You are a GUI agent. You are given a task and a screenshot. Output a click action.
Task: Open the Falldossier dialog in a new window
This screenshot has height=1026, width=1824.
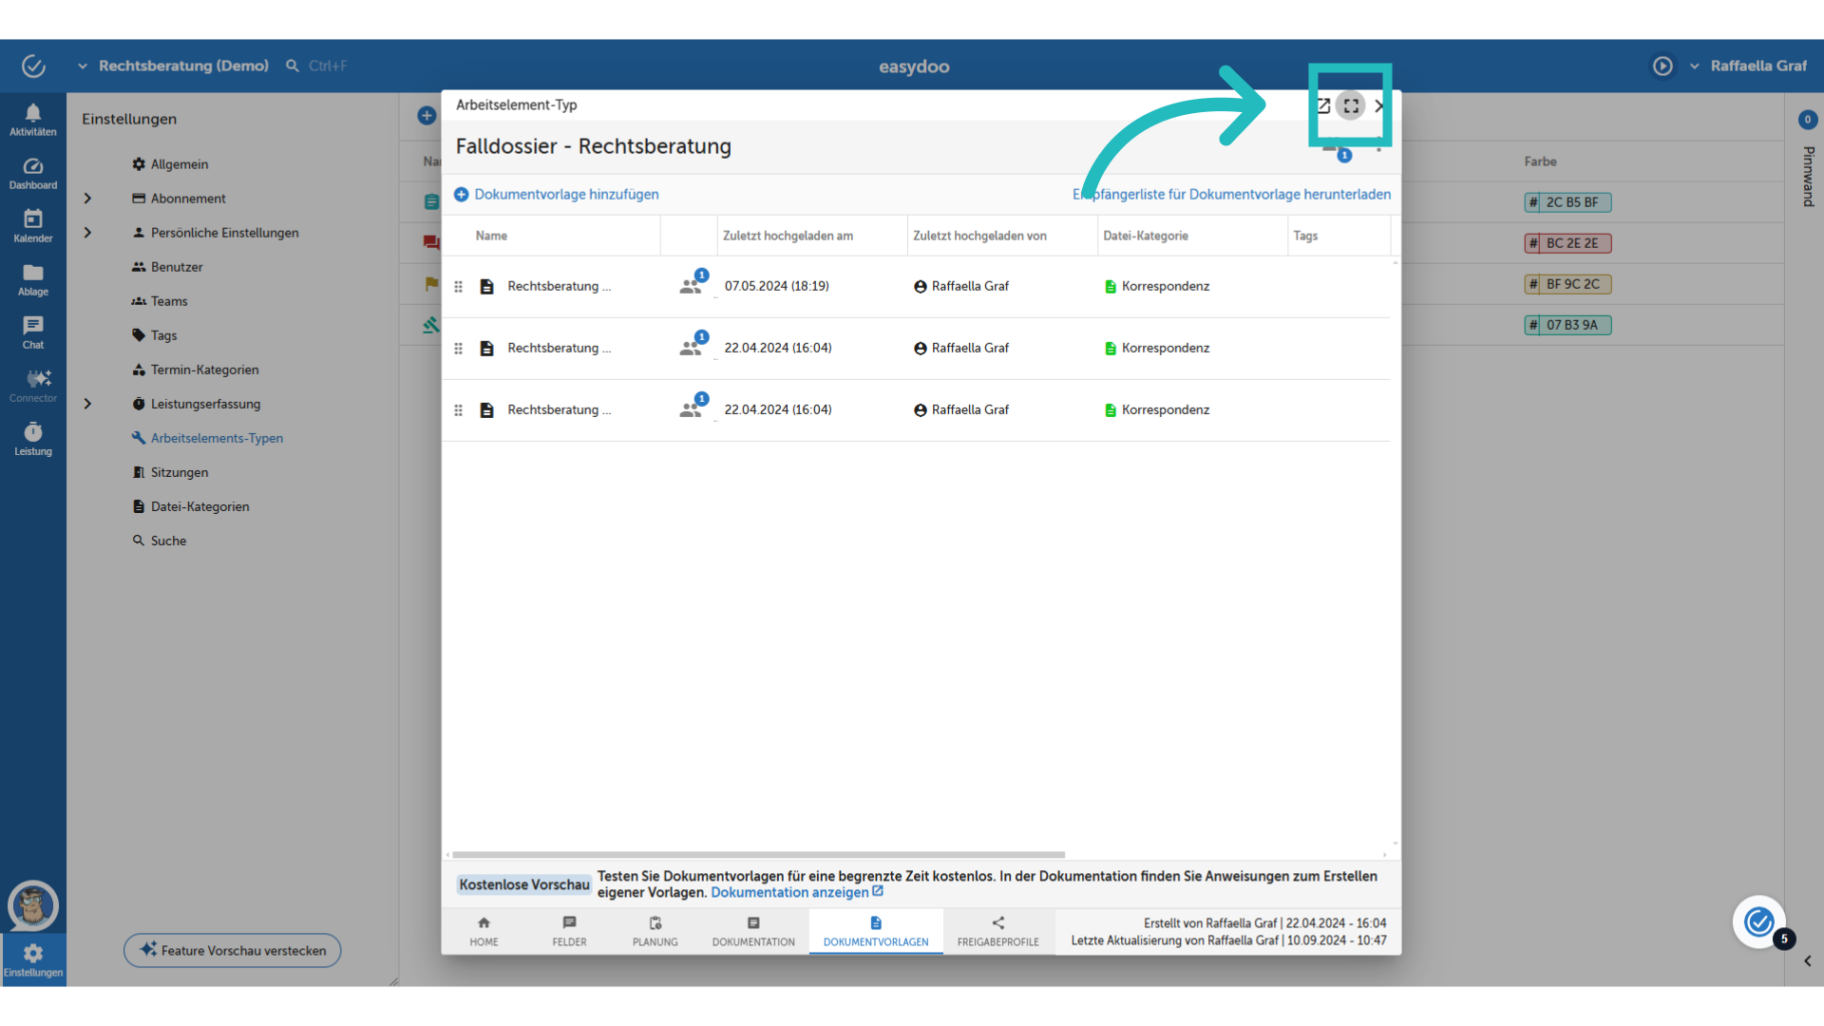click(1323, 105)
